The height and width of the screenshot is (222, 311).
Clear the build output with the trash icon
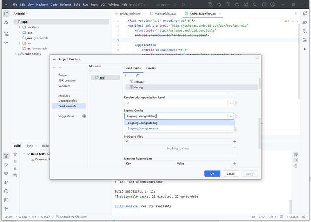point(296,166)
